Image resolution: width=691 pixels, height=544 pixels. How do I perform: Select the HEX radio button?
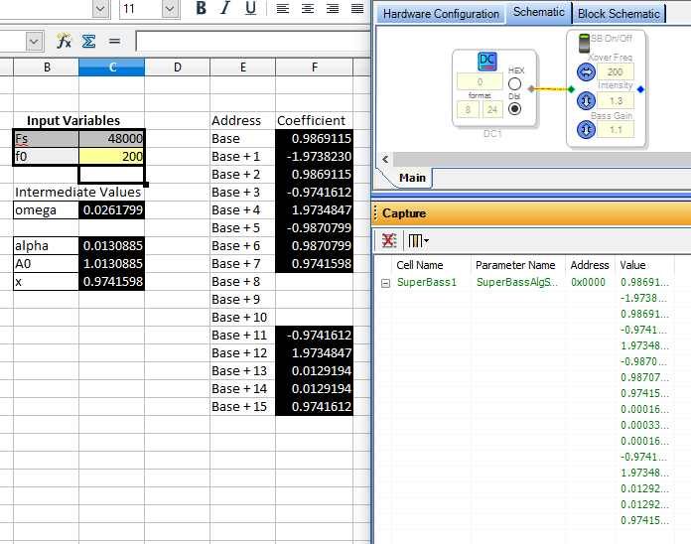[x=514, y=83]
